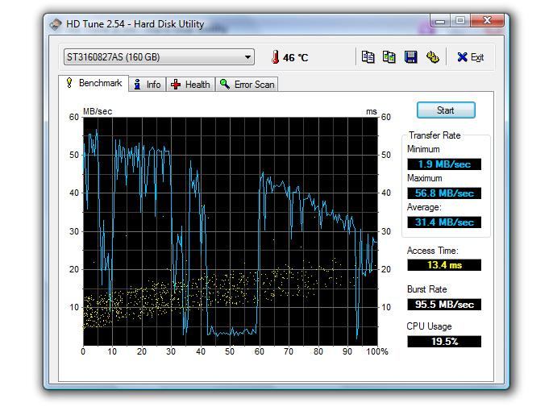The width and height of the screenshot is (553, 411).
Task: Switch to the Error Scan tab
Action: (x=247, y=85)
